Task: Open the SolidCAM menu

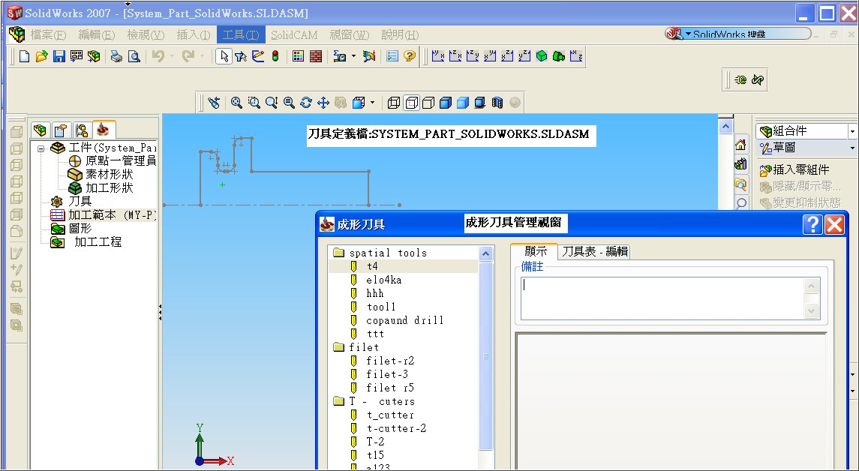Action: 294,35
